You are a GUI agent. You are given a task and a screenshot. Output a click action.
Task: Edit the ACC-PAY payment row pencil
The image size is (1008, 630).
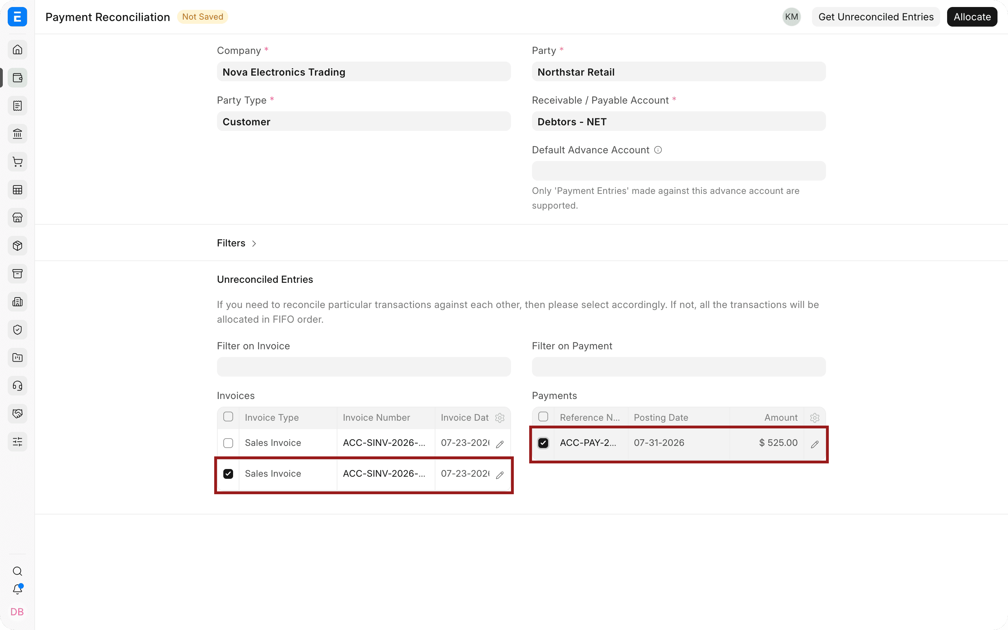[x=815, y=444]
